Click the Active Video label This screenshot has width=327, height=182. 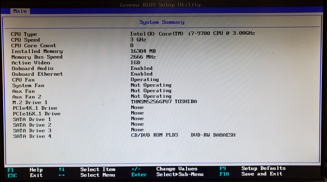(31, 63)
